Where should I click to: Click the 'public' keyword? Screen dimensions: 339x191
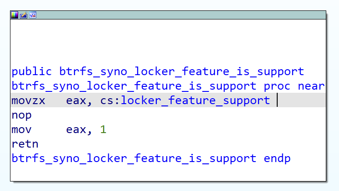31,71
